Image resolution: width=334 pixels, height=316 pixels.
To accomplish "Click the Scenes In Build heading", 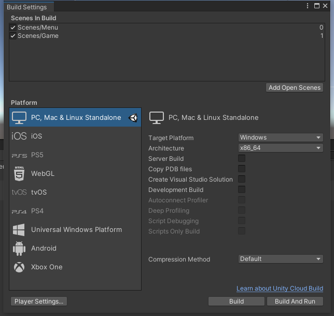I will (34, 18).
